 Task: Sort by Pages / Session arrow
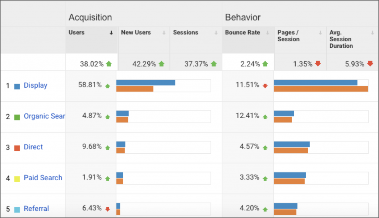click(x=320, y=33)
